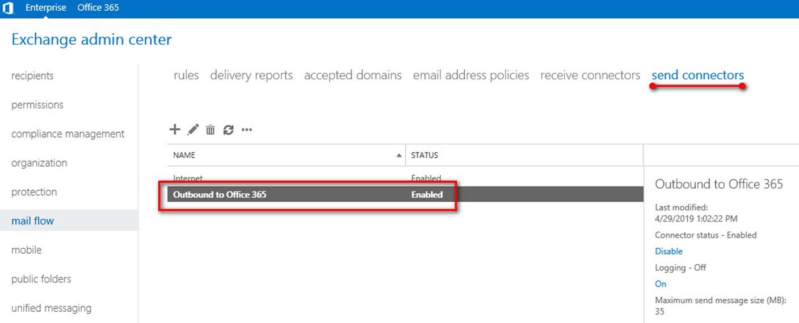Delete connector using trash icon
This screenshot has height=323, width=799.
211,130
